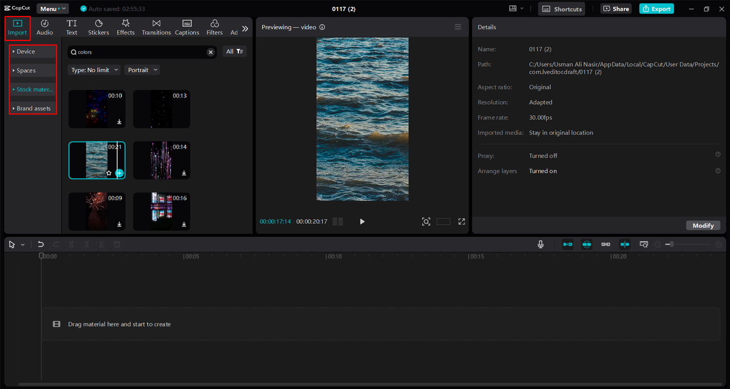The height and width of the screenshot is (389, 730).
Task: Record a voiceover with the microphone
Action: tap(541, 244)
